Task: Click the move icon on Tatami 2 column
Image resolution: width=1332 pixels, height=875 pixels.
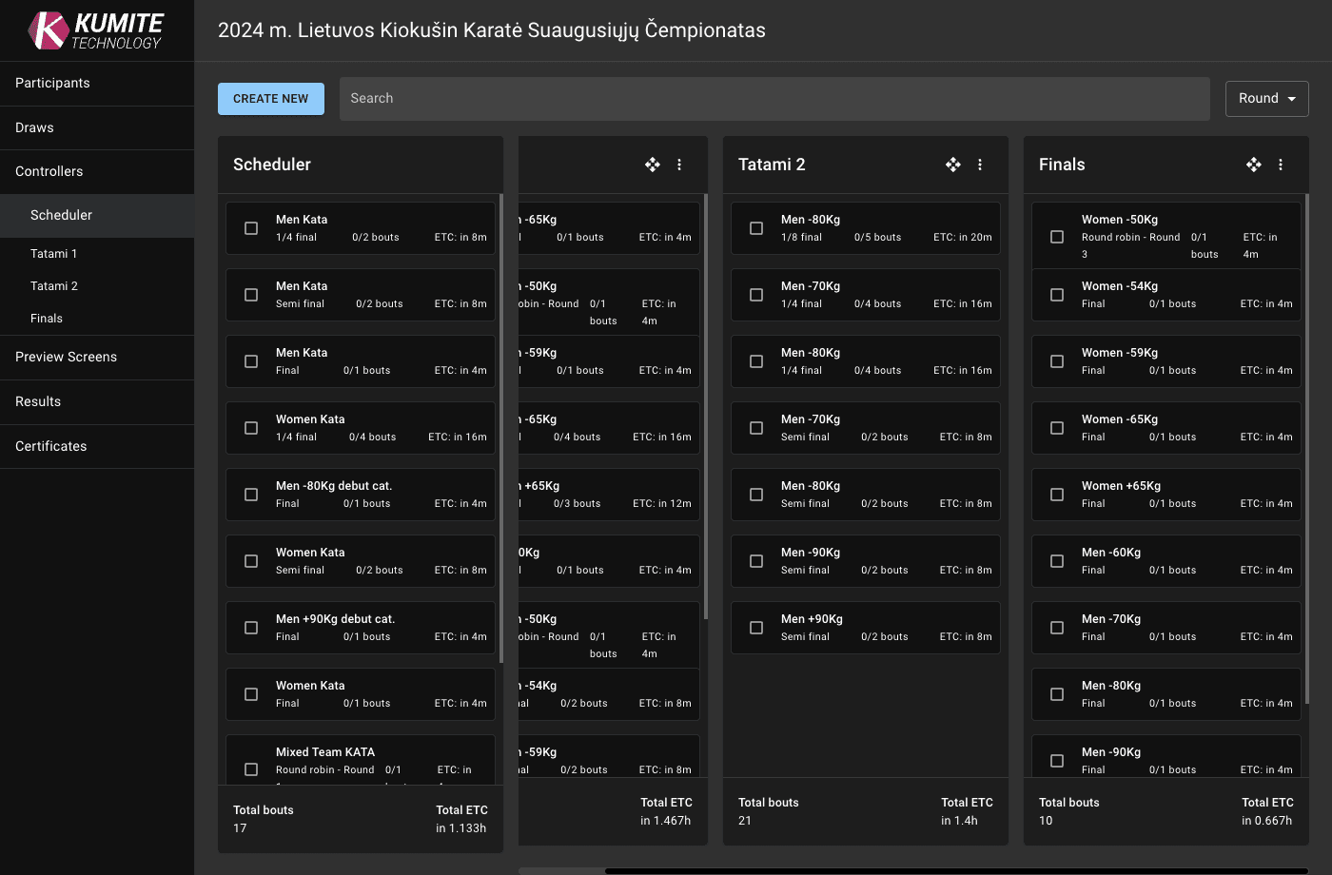Action: coord(952,165)
